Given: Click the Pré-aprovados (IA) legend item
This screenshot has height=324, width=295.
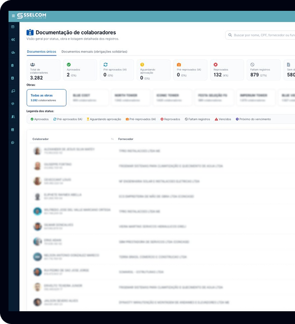Looking at the screenshot, I should pos(68,119).
